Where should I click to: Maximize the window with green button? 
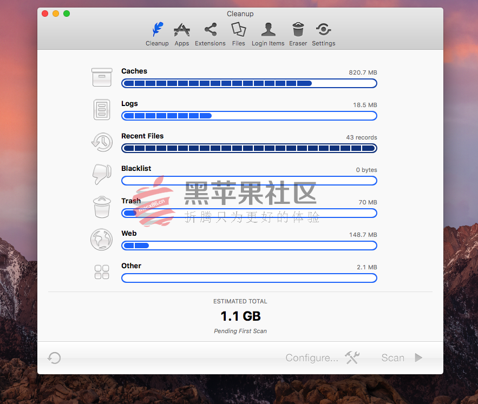click(x=67, y=14)
